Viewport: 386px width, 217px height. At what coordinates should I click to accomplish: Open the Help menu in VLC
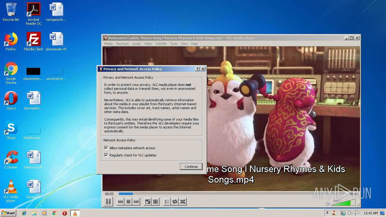pos(195,44)
